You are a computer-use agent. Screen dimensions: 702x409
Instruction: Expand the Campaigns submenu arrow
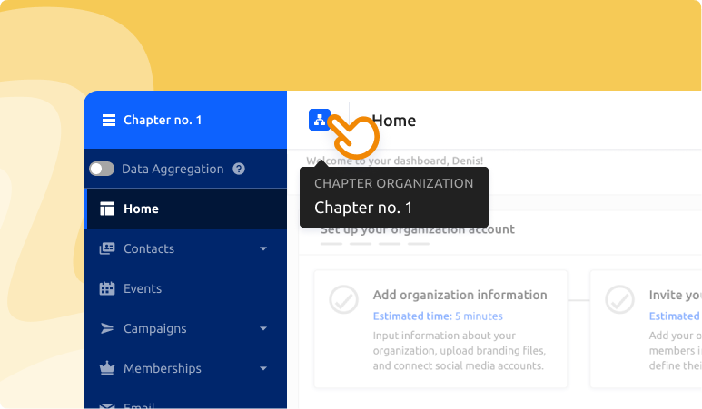click(x=263, y=328)
